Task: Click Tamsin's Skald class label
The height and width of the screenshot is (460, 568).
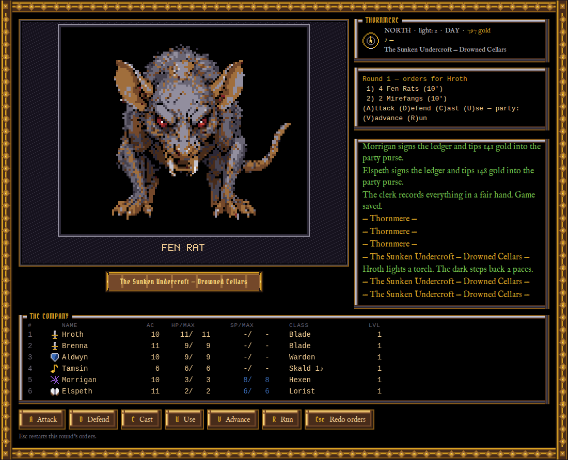Action: [x=306, y=369]
